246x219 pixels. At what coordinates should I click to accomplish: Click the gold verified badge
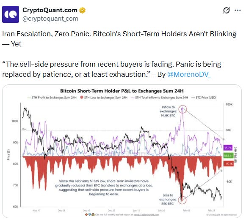click(x=82, y=10)
